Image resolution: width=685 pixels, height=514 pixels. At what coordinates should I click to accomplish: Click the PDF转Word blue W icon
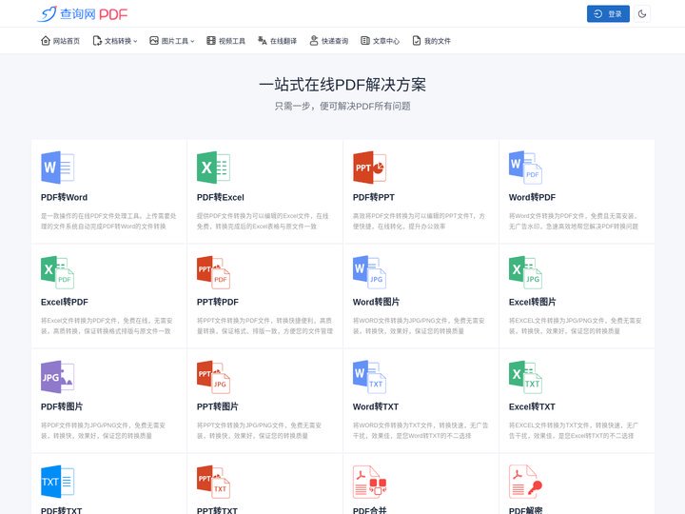point(58,168)
